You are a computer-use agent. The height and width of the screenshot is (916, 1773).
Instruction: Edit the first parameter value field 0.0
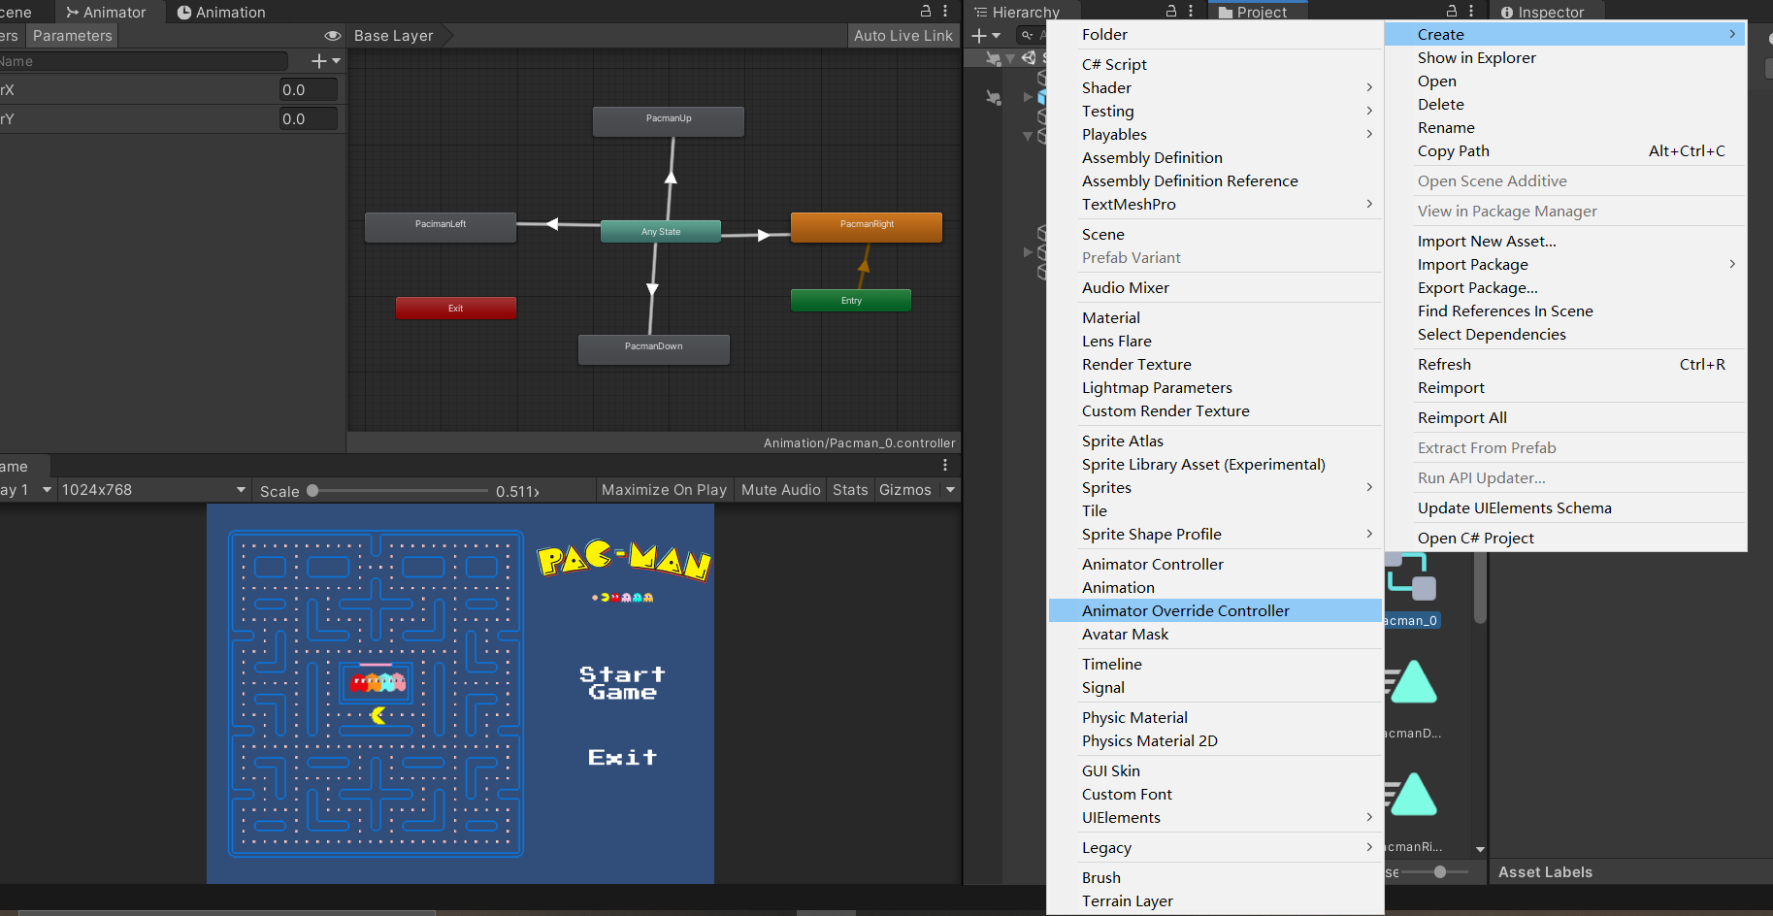pyautogui.click(x=309, y=90)
